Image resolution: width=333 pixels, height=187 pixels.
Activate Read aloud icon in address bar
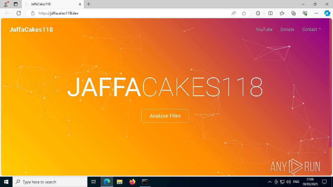[x=234, y=13]
